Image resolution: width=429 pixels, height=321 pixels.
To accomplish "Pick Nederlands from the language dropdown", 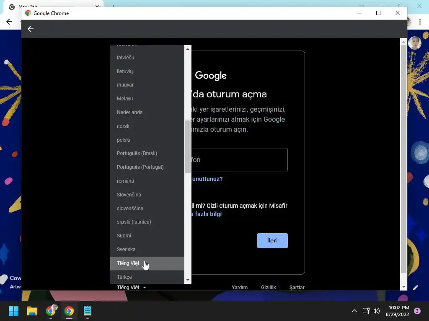I will tap(147, 112).
